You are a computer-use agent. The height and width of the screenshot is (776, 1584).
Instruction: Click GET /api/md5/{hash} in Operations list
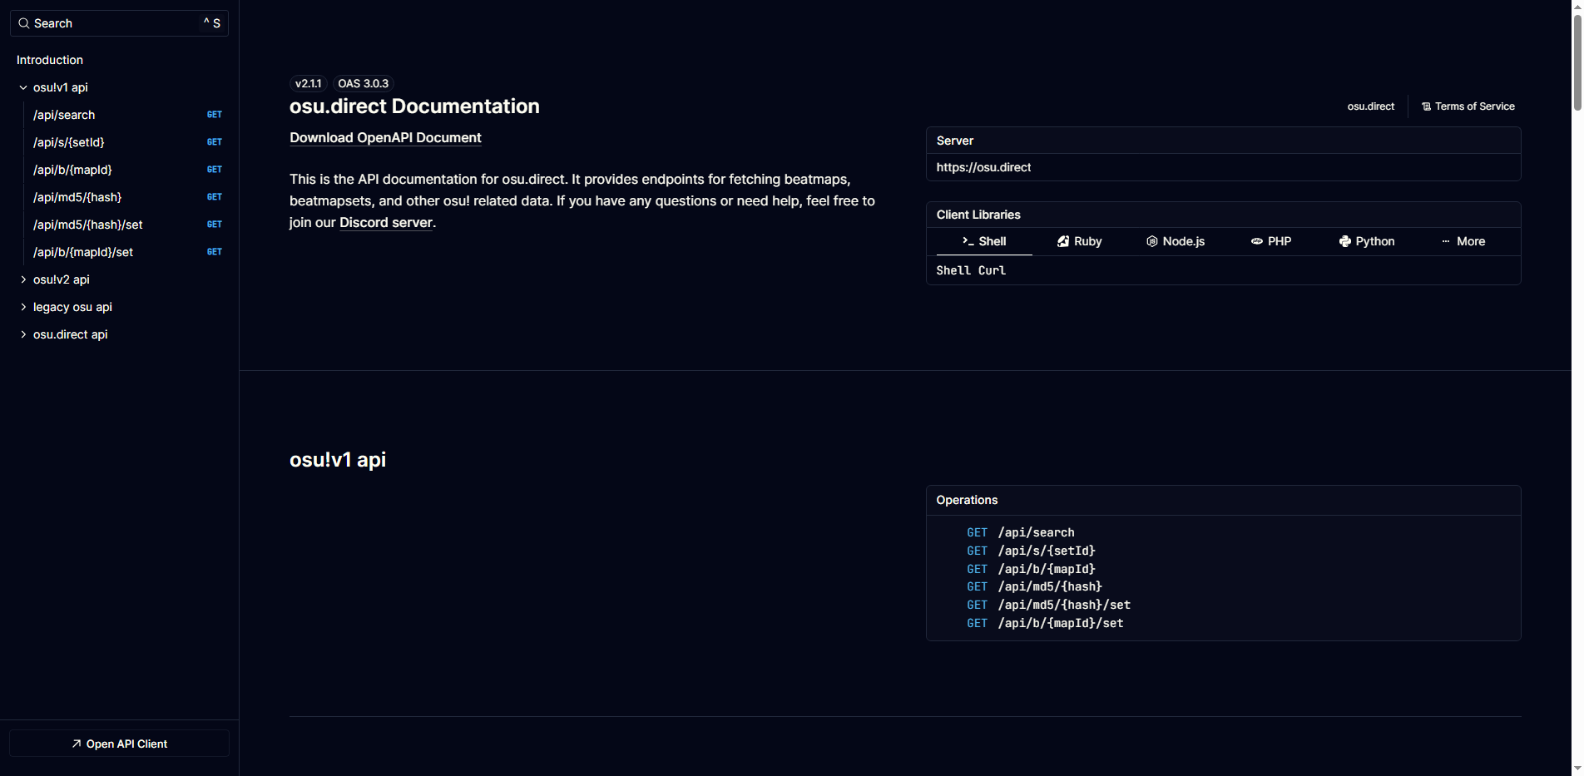[1034, 586]
